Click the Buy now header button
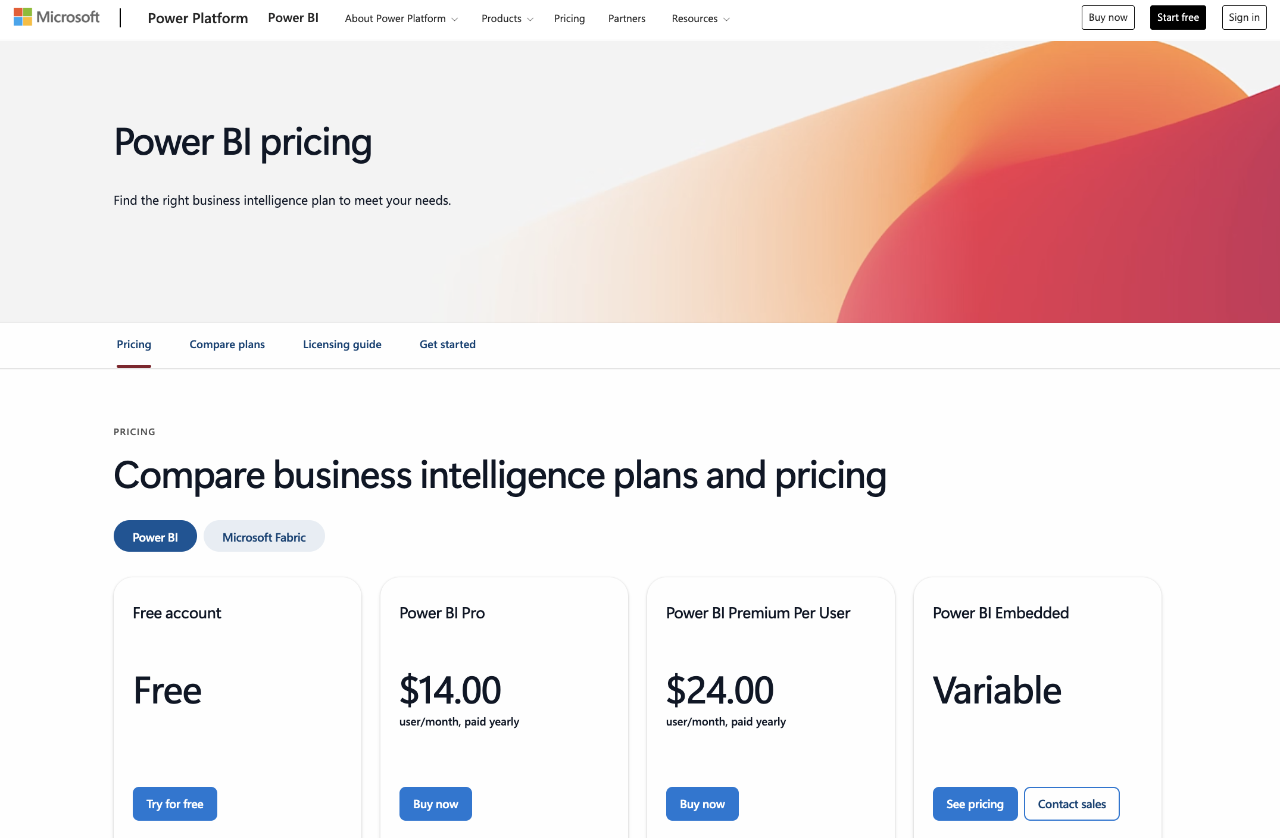This screenshot has height=838, width=1280. [1107, 17]
